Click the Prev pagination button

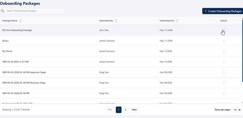110,110
